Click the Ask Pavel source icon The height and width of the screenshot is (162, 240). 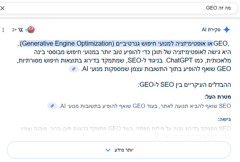pyautogui.click(x=31, y=30)
